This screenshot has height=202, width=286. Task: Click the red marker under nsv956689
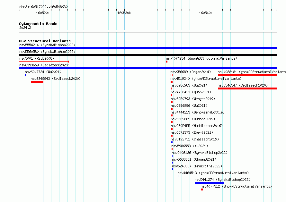coord(172,75)
